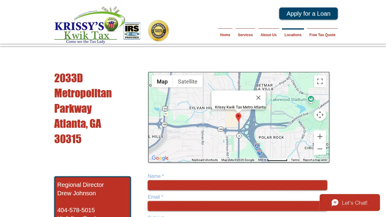Select the standard Map view
Viewport: 386px width, 217px height.
[162, 81]
